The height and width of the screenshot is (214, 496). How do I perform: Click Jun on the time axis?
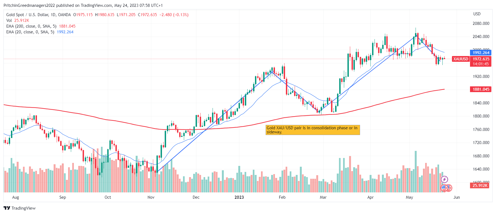[457, 197]
